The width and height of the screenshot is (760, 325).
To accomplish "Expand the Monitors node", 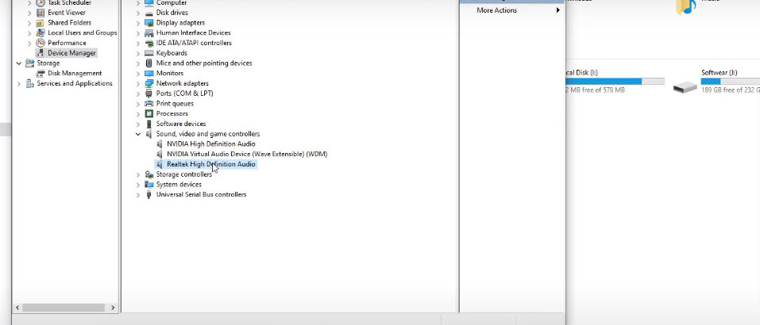I will [x=138, y=74].
